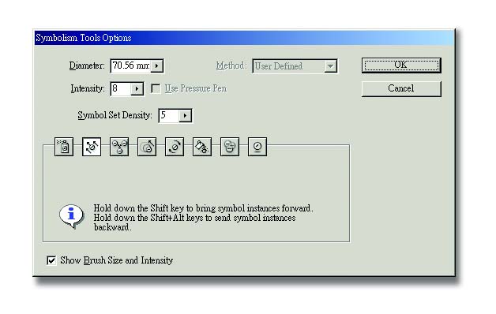
Task: Select the Symbol Sprayer tool icon
Action: coord(64,147)
